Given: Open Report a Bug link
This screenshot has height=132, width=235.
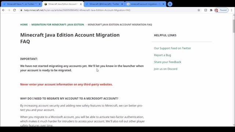Looking at the screenshot, I should (x=162, y=55).
